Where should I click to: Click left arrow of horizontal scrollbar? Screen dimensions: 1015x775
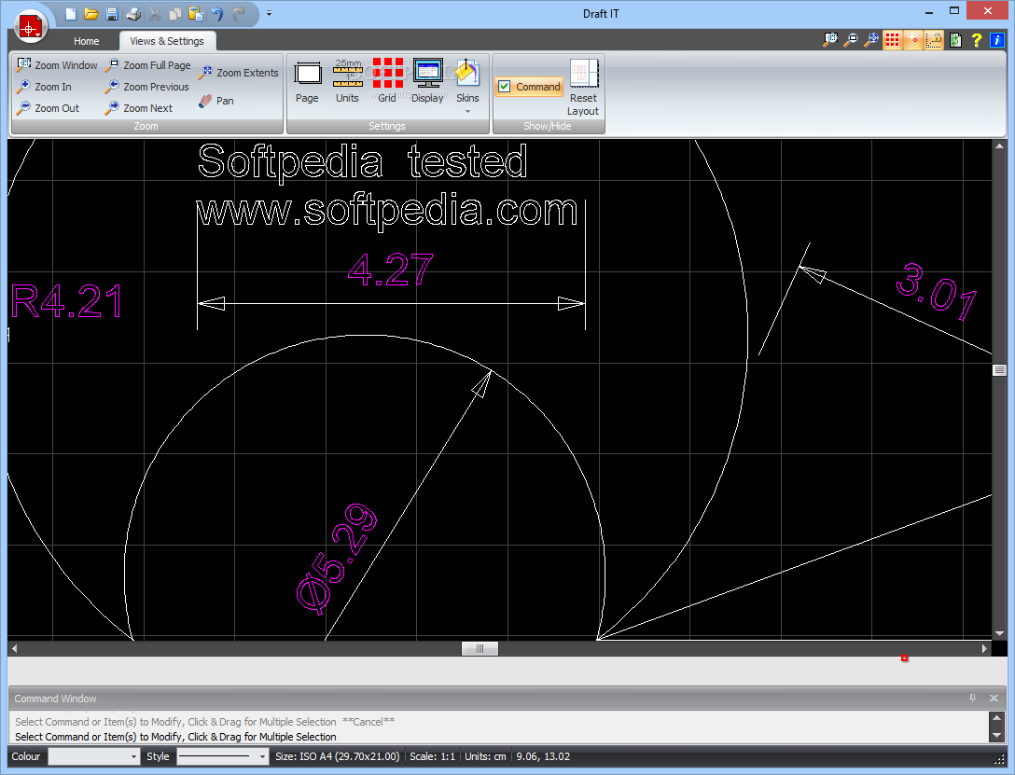point(14,648)
